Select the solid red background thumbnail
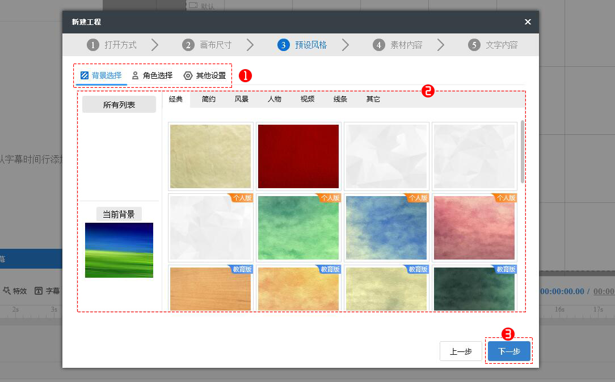 [x=298, y=155]
